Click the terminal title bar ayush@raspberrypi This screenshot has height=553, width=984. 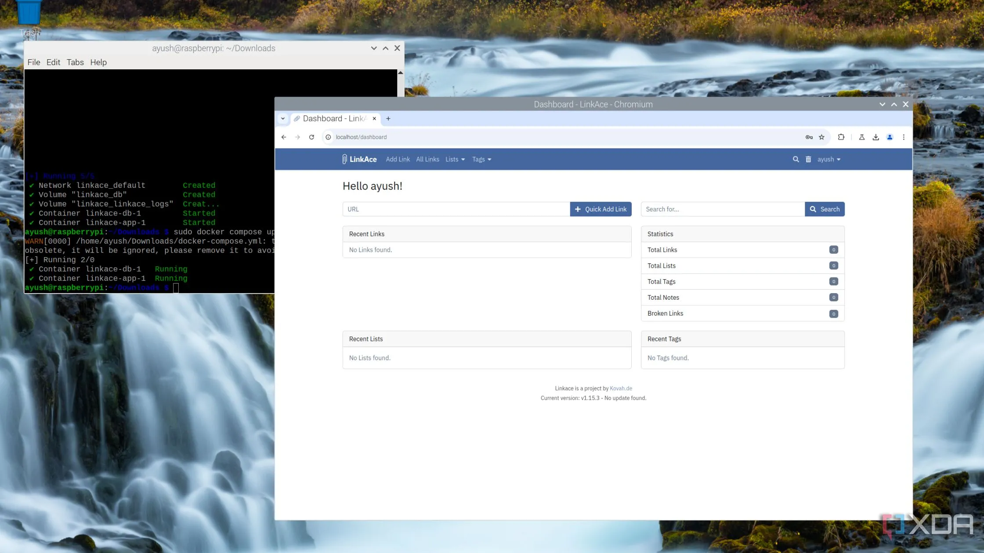click(x=213, y=48)
